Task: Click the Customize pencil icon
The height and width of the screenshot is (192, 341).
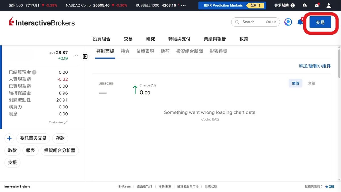Action: 66,122
